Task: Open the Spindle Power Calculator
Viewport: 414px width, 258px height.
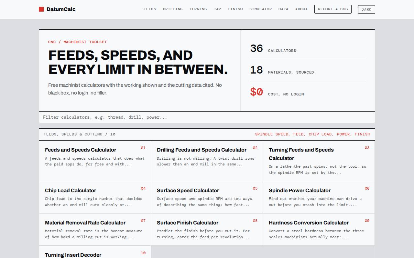Action: click(x=319, y=197)
